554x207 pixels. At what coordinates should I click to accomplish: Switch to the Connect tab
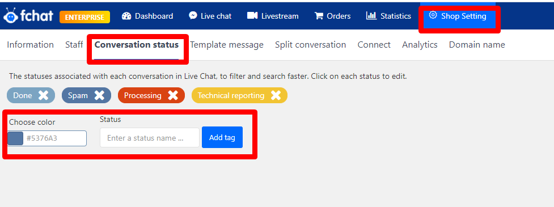click(x=374, y=45)
